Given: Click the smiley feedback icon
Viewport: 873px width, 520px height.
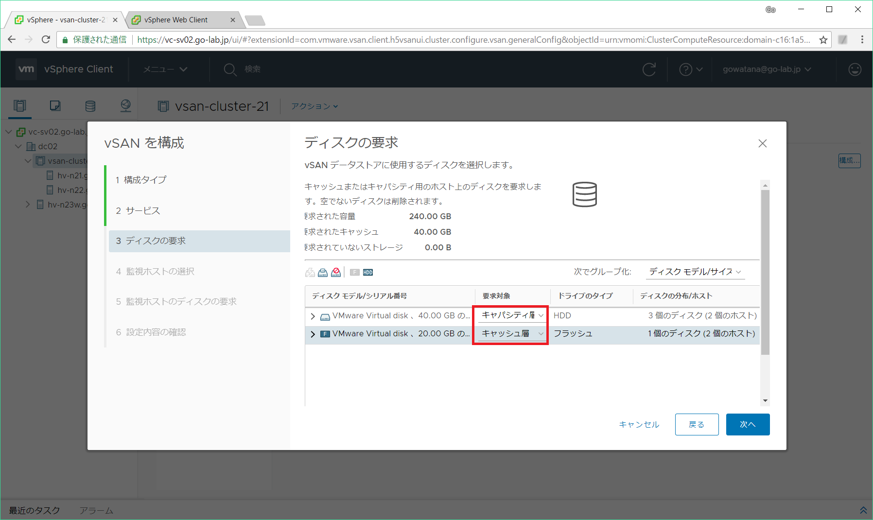Looking at the screenshot, I should 855,69.
